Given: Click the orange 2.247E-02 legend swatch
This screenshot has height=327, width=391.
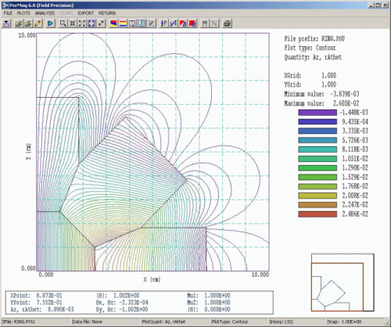Looking at the screenshot, I should [x=317, y=205].
